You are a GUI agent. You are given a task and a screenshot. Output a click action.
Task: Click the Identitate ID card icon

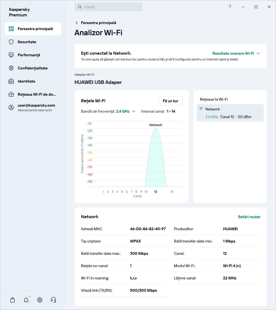pos(11,81)
